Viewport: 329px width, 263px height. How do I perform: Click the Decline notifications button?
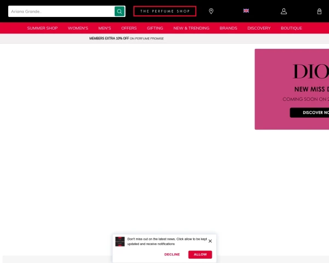172,254
